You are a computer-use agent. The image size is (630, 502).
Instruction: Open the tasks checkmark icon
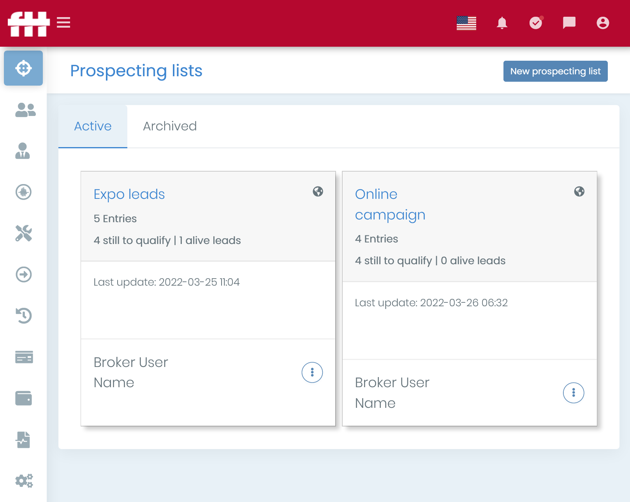pyautogui.click(x=536, y=23)
